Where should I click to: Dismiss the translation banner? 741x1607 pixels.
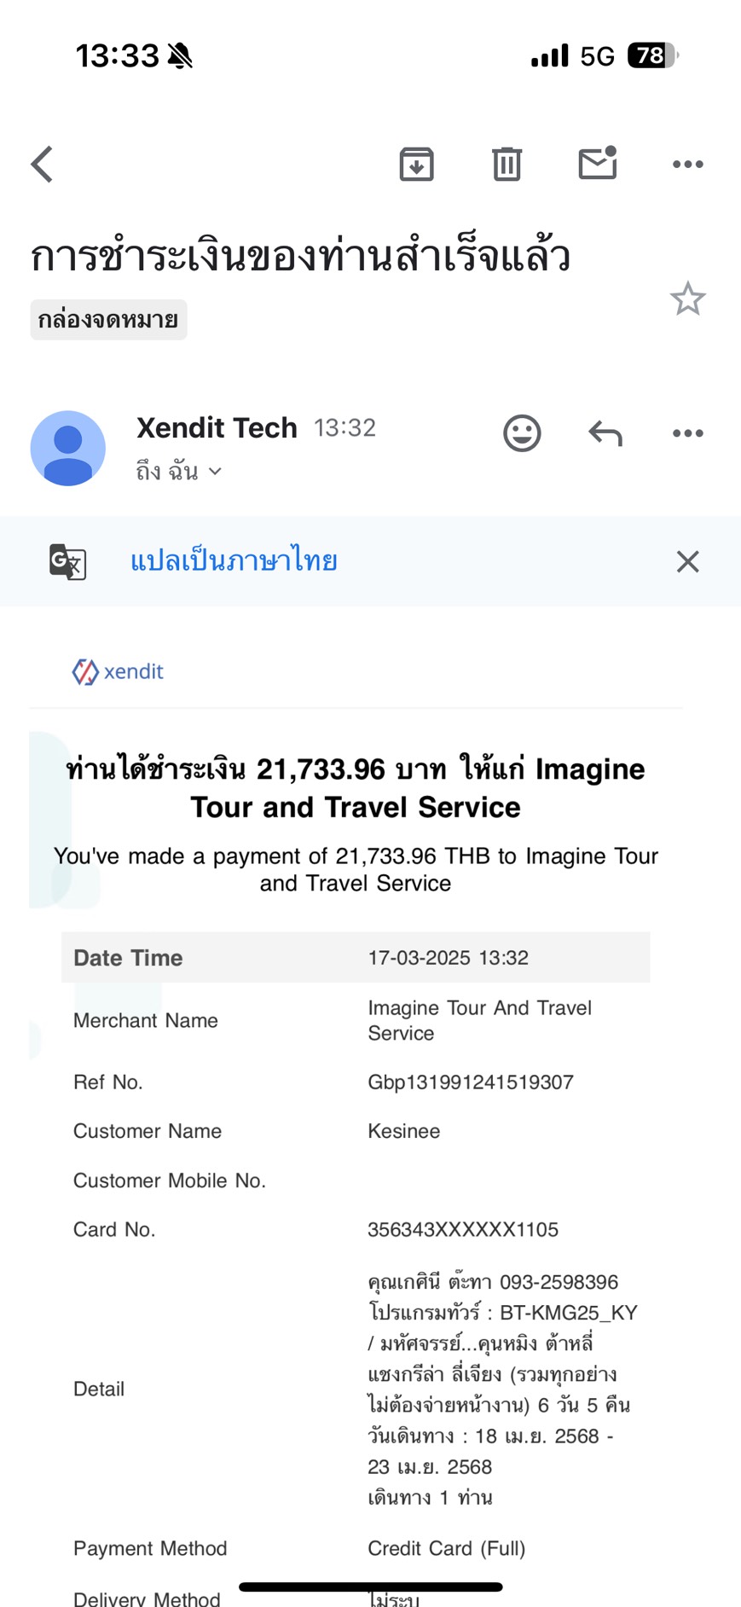click(x=687, y=561)
